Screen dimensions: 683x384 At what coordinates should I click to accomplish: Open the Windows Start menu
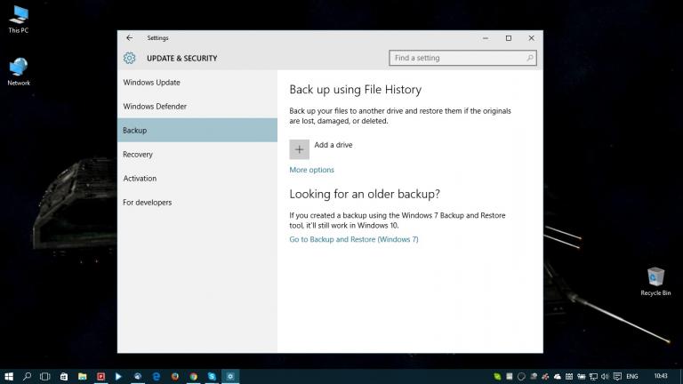click(x=8, y=376)
